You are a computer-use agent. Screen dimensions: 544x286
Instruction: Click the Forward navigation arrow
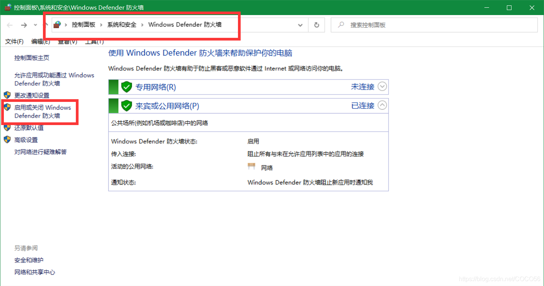click(x=24, y=25)
